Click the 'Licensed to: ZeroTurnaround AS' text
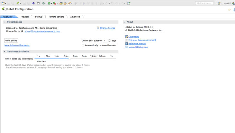 [22, 28]
